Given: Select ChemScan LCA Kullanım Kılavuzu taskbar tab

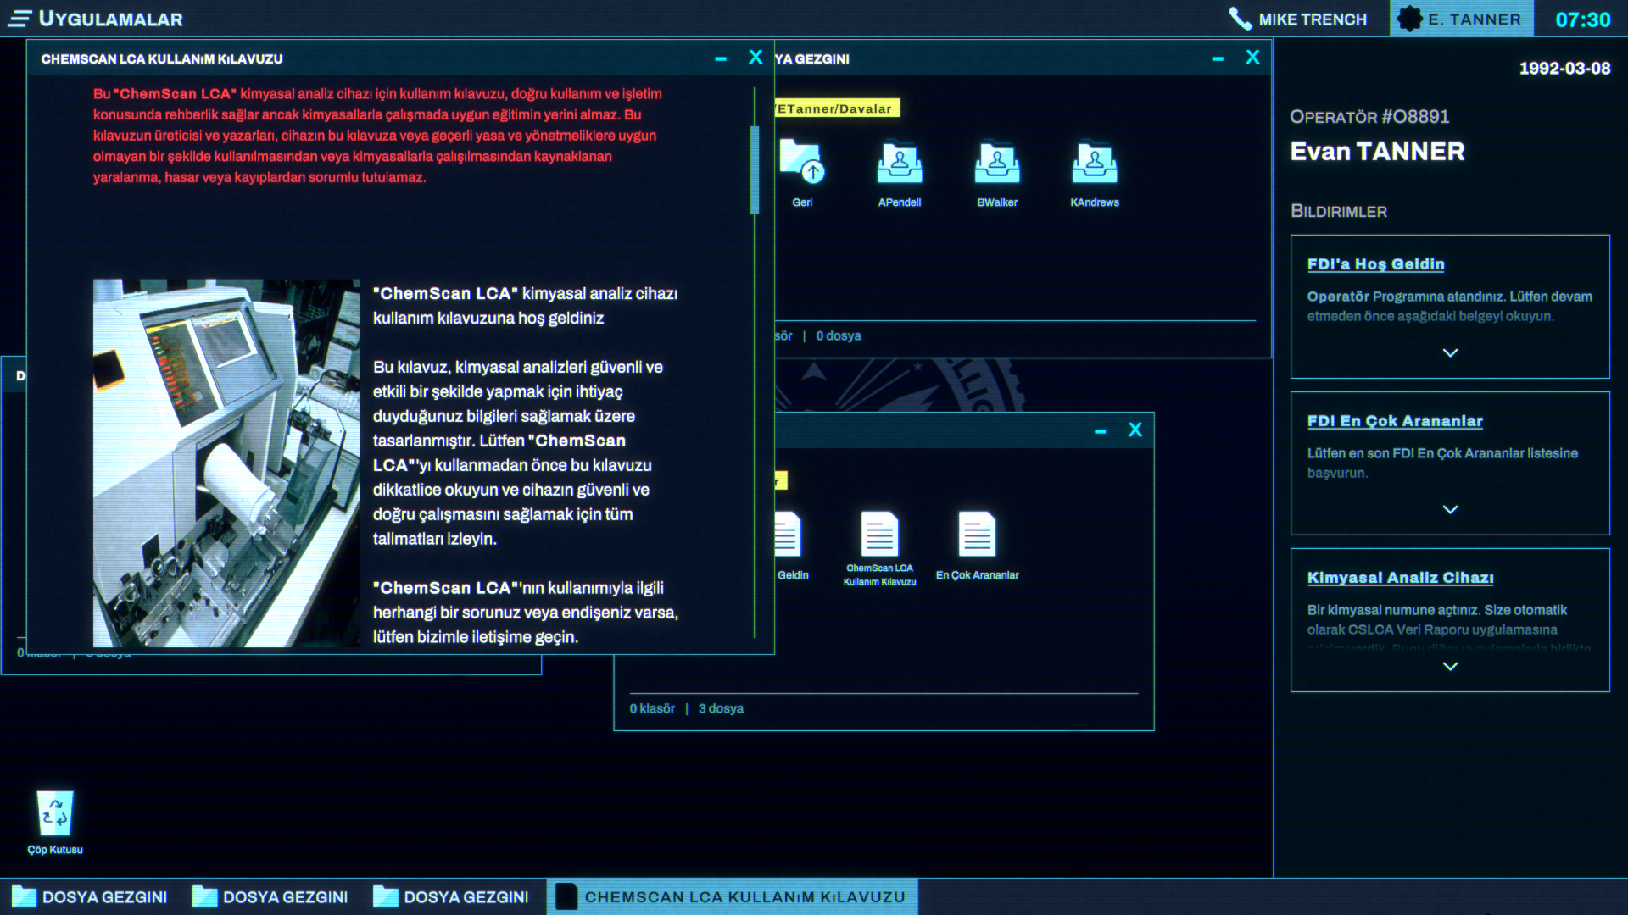Looking at the screenshot, I should 732,896.
